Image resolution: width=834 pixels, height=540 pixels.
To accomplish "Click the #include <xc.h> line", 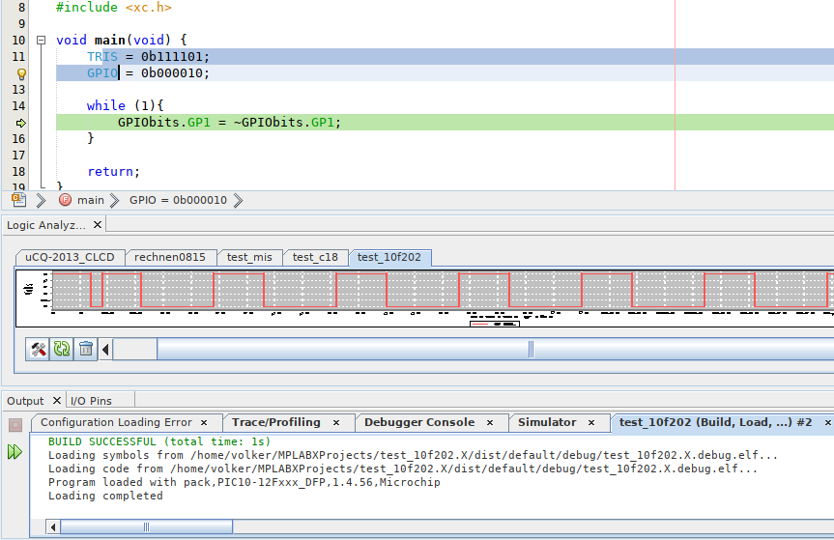I will [x=114, y=8].
